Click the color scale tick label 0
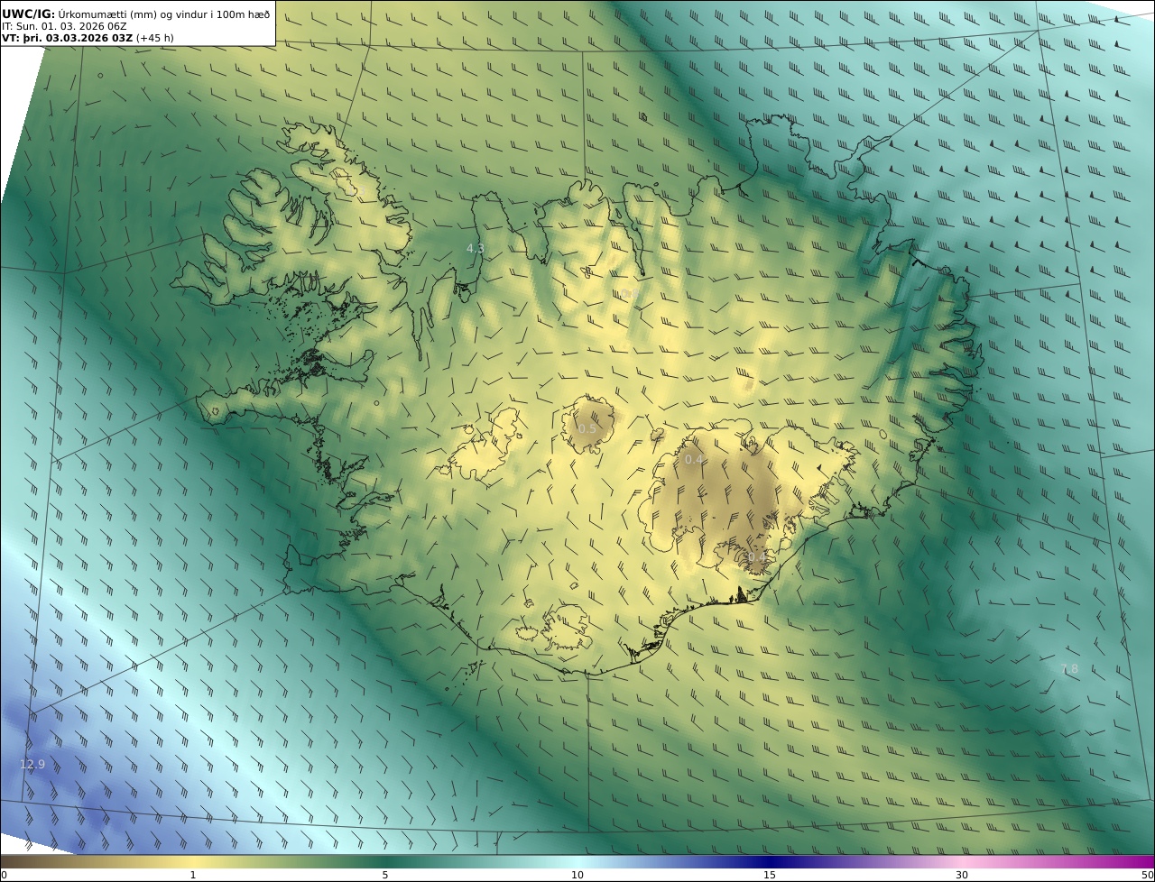 [x=4, y=875]
